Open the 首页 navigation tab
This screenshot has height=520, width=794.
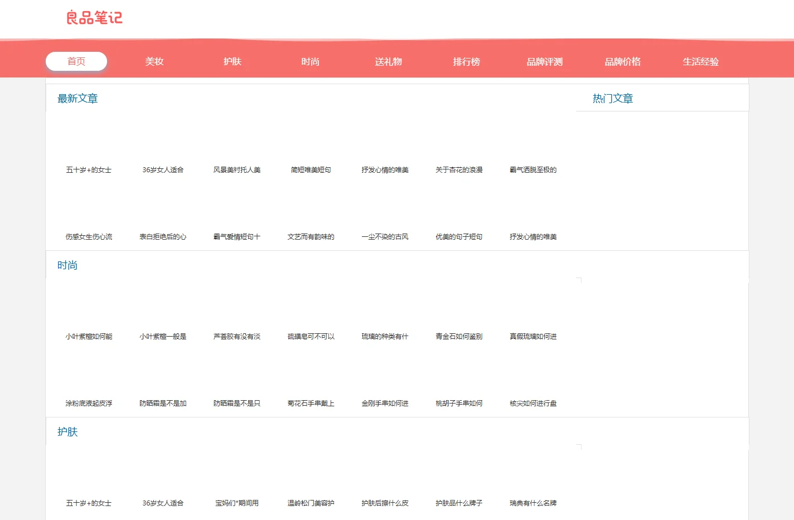point(76,61)
